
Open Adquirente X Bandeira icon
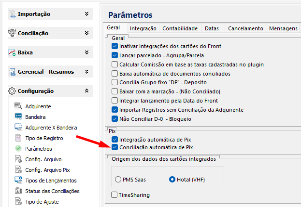(x=18, y=128)
